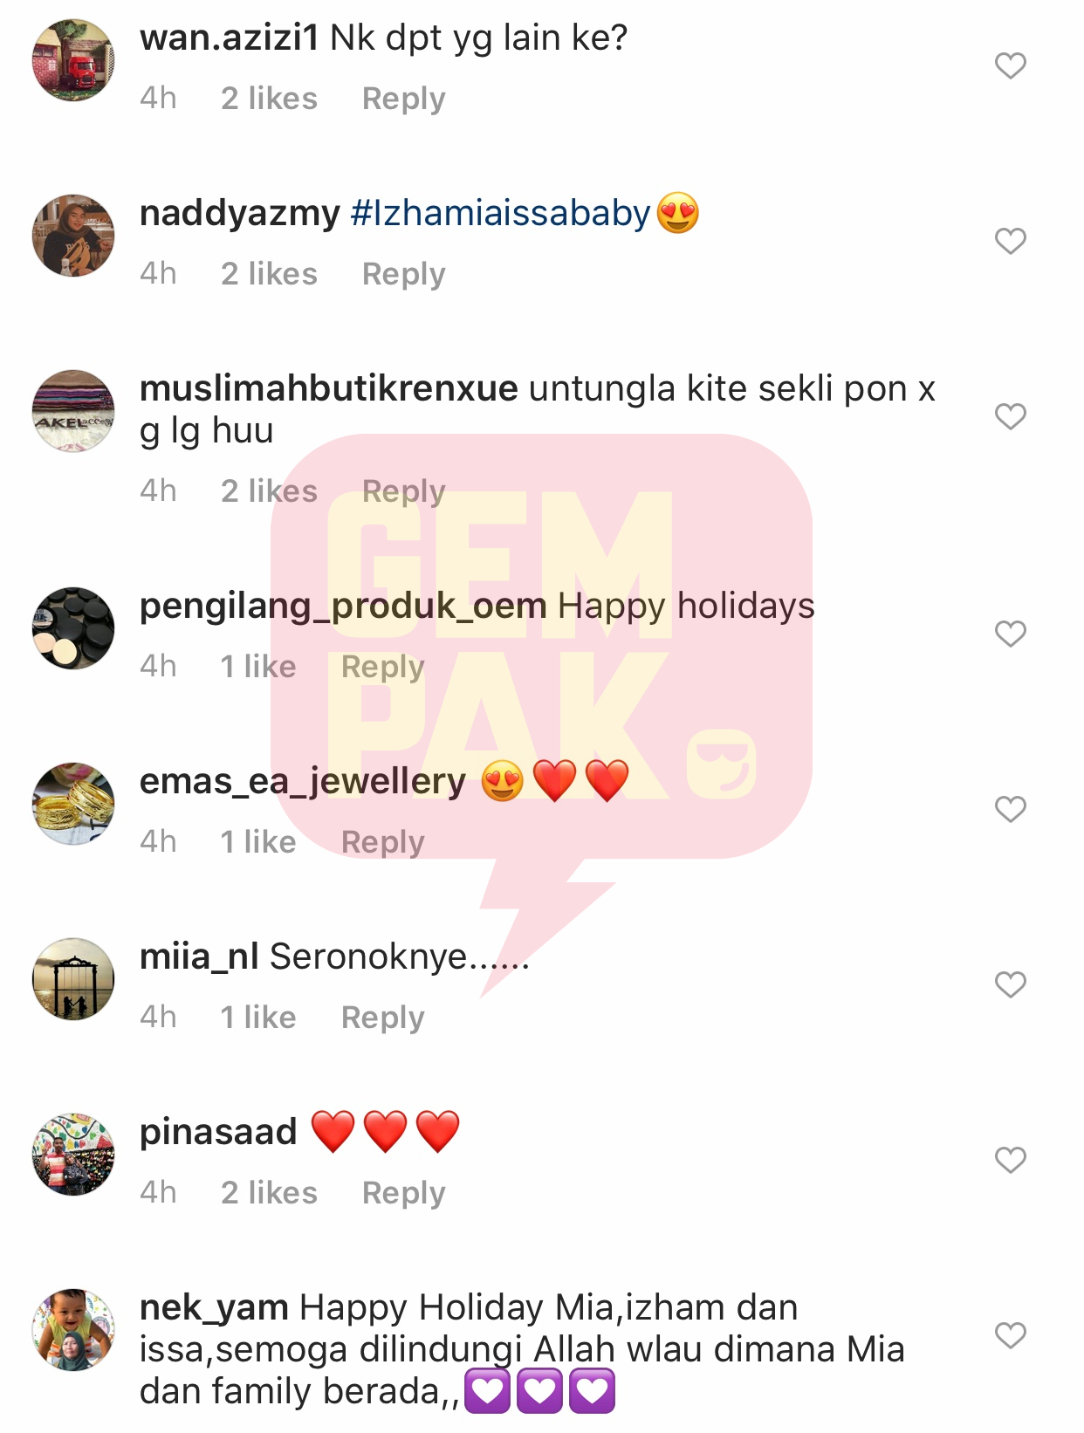
Task: Like pinasaad's three hearts comment
Action: click(1010, 1160)
